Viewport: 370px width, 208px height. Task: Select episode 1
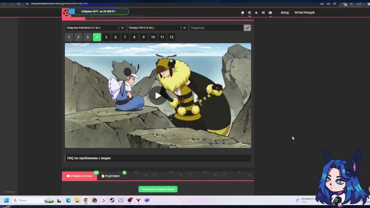coord(69,37)
